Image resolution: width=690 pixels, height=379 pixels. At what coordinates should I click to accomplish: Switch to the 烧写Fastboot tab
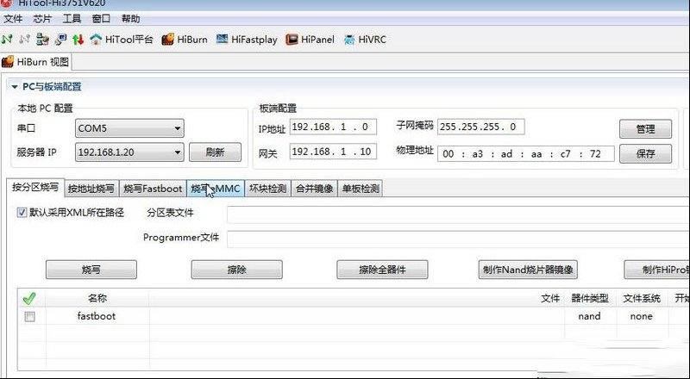(x=153, y=189)
